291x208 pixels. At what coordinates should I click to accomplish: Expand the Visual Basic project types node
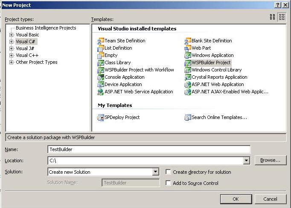pyautogui.click(x=12, y=35)
